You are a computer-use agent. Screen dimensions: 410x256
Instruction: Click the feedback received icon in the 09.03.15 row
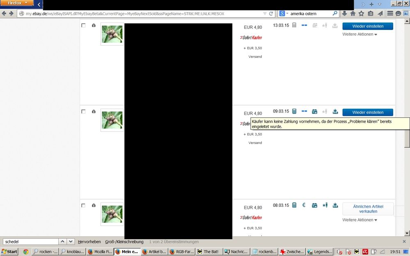click(x=335, y=112)
